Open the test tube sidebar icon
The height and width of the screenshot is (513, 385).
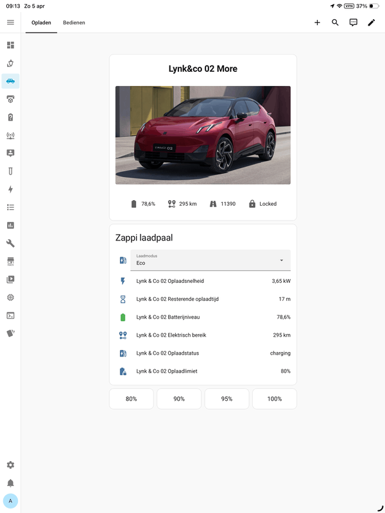[x=10, y=171]
